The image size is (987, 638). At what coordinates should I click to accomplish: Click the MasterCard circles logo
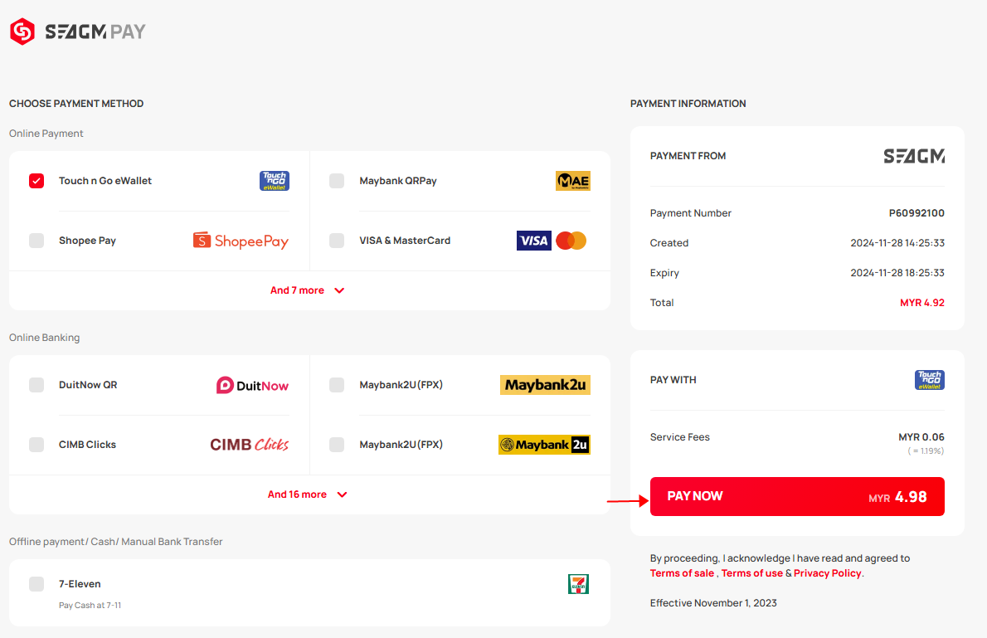pos(571,241)
